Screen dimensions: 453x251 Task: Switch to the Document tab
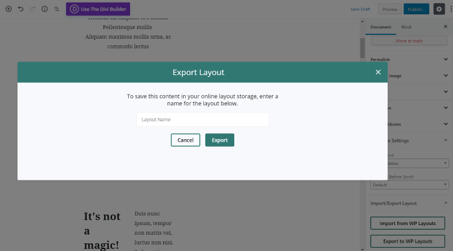tap(381, 27)
